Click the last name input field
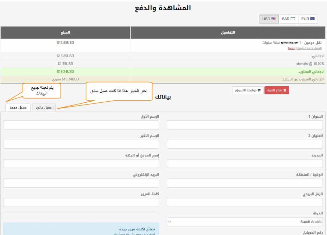Viewport: 327px width, 235px height. point(81,144)
